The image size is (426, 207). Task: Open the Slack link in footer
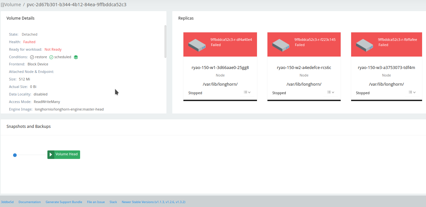(x=113, y=202)
